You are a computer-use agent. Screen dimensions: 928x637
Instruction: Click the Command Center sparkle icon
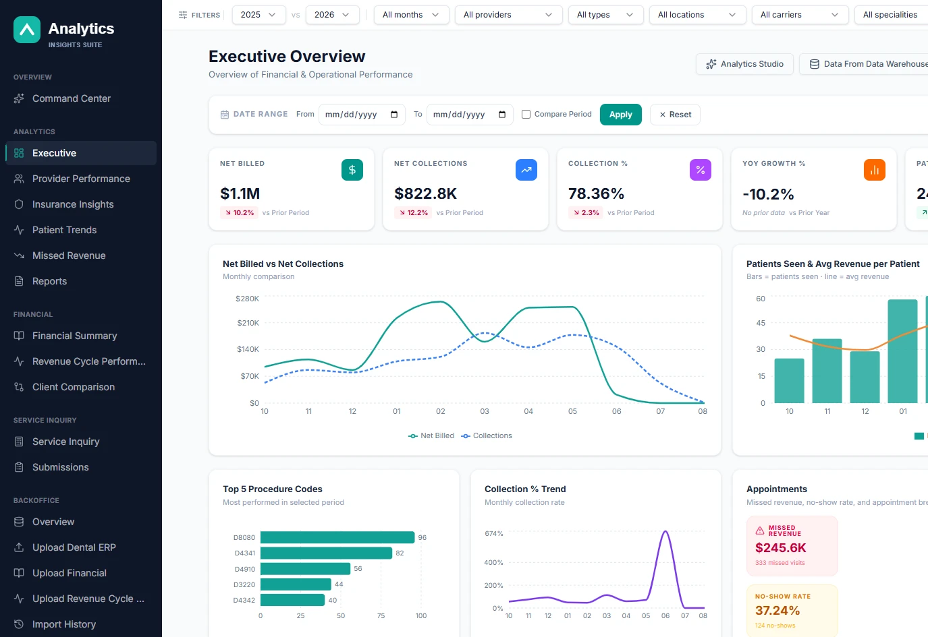pyautogui.click(x=19, y=98)
